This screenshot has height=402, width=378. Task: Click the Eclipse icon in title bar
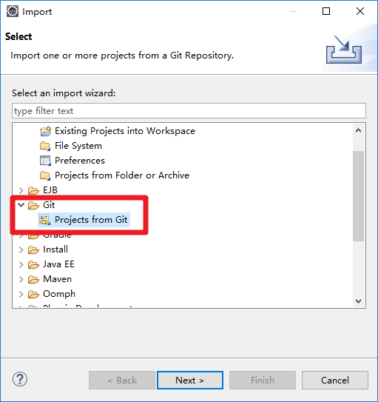[x=13, y=11]
